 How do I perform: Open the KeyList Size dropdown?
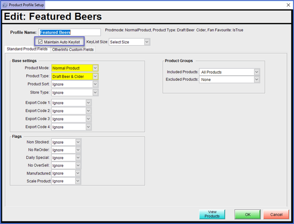[x=129, y=42]
